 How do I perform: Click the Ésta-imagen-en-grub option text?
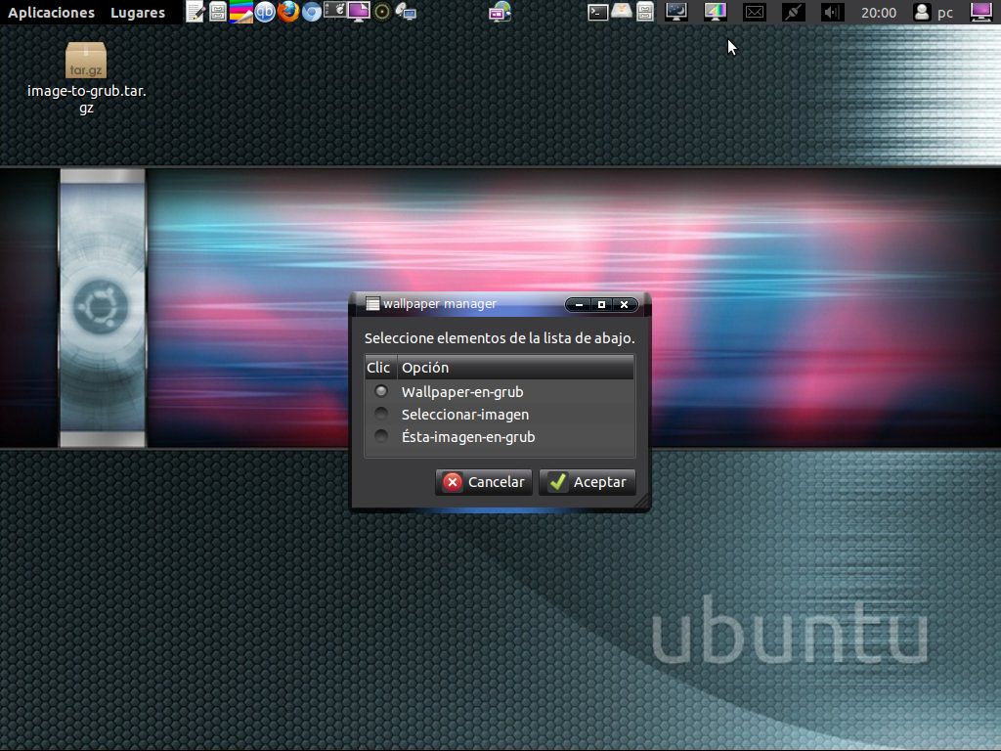point(468,437)
